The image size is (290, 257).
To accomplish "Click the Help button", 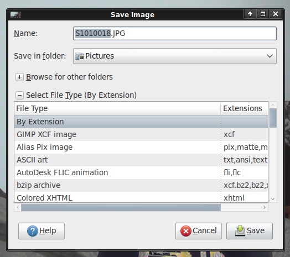I will pyautogui.click(x=42, y=231).
